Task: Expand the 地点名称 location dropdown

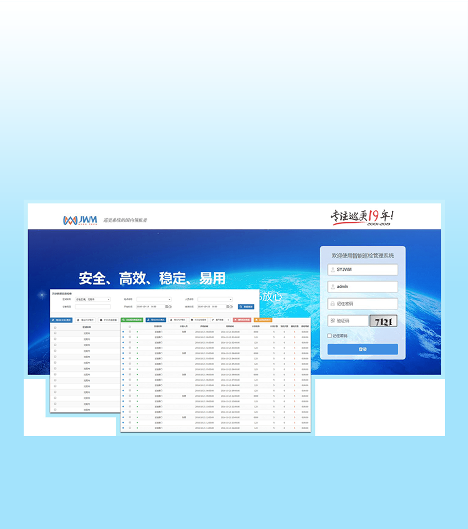Action: coord(154,299)
